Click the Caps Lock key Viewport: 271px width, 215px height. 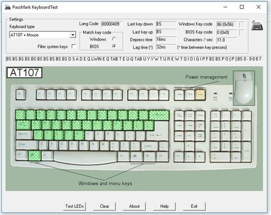24,135
